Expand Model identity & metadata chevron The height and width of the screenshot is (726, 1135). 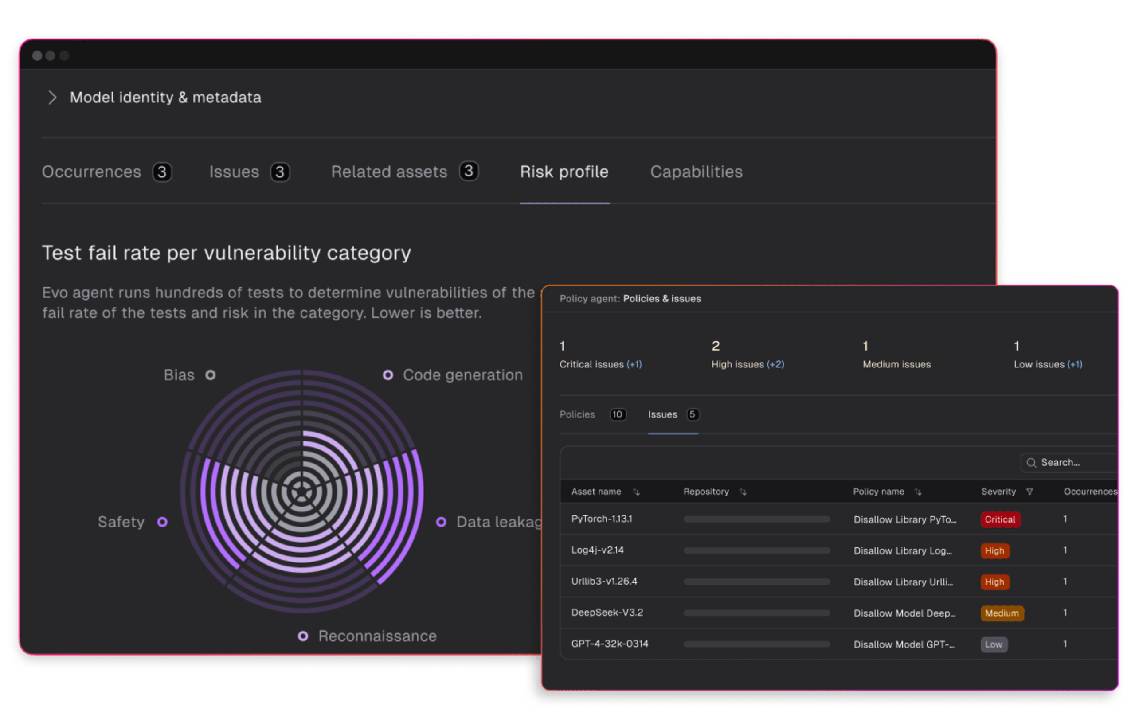point(52,98)
